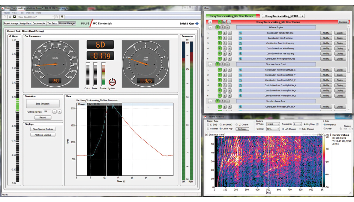Click the Compare button in Mixer

click(343, 22)
